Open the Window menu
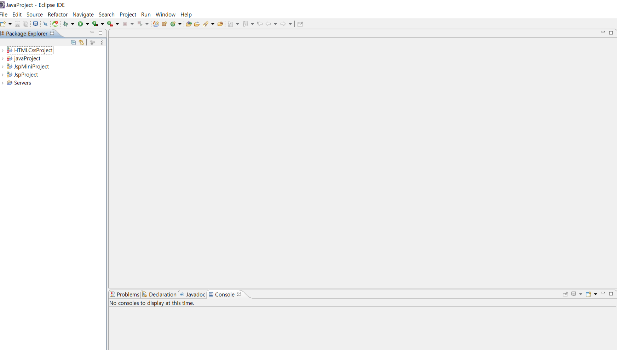This screenshot has width=617, height=350. [x=166, y=14]
